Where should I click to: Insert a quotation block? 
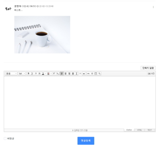(84, 74)
